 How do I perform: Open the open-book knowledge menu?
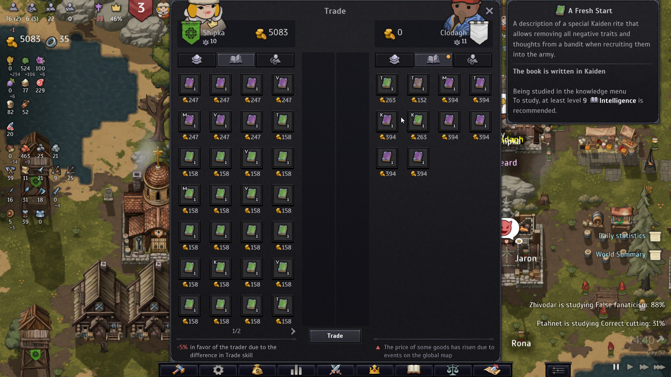pyautogui.click(x=414, y=370)
